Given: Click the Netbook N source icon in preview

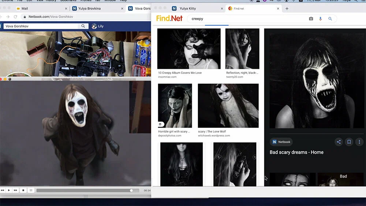Looking at the screenshot, I should (274, 142).
